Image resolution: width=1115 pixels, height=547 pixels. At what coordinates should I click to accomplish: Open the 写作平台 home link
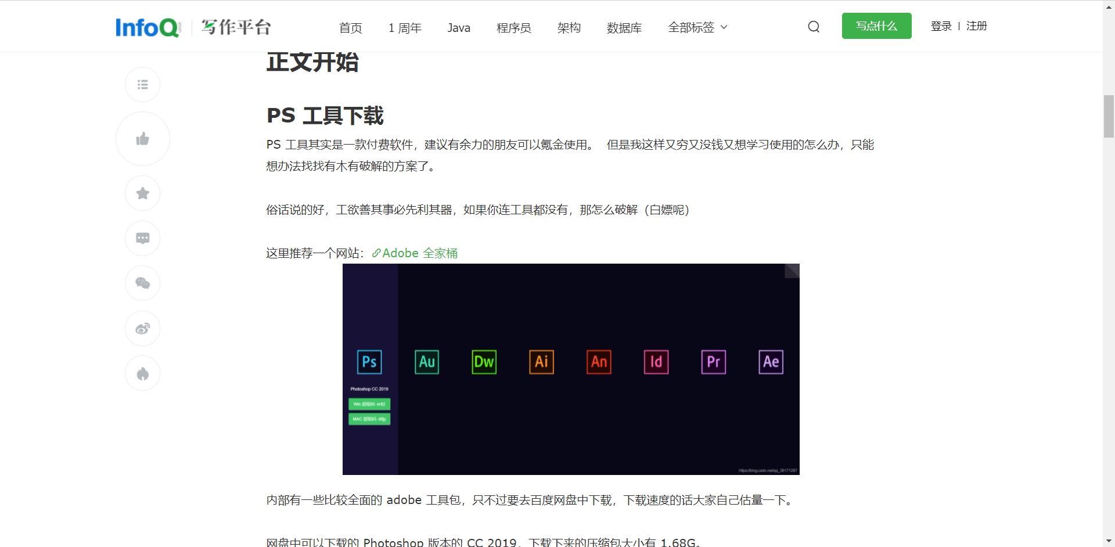pyautogui.click(x=236, y=27)
